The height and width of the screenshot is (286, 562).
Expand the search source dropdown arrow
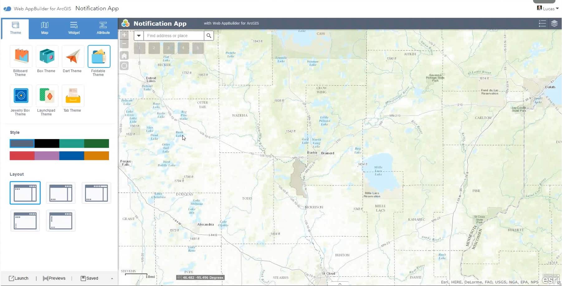tap(139, 36)
